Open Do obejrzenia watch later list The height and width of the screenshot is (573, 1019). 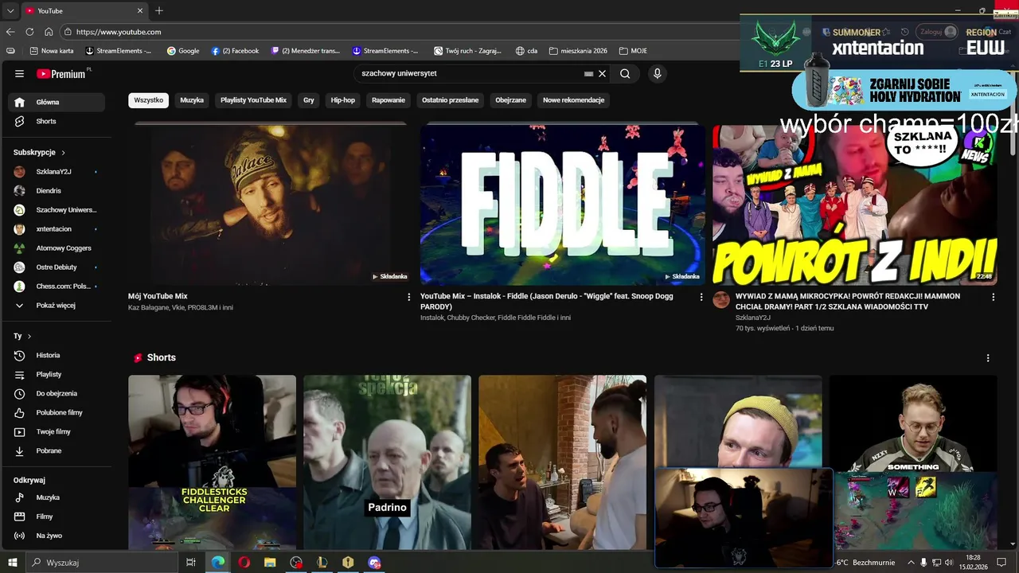57,393
